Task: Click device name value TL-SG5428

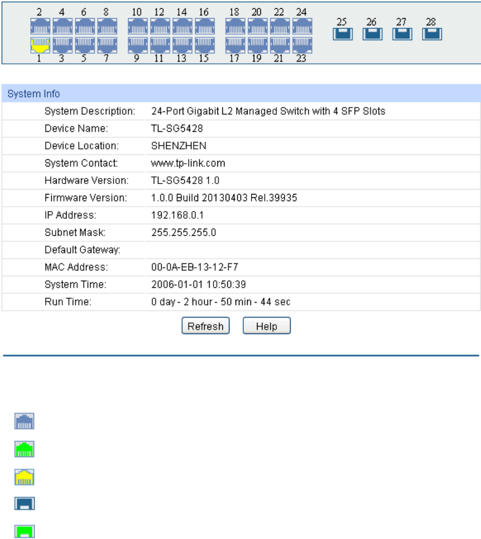Action: [x=177, y=129]
